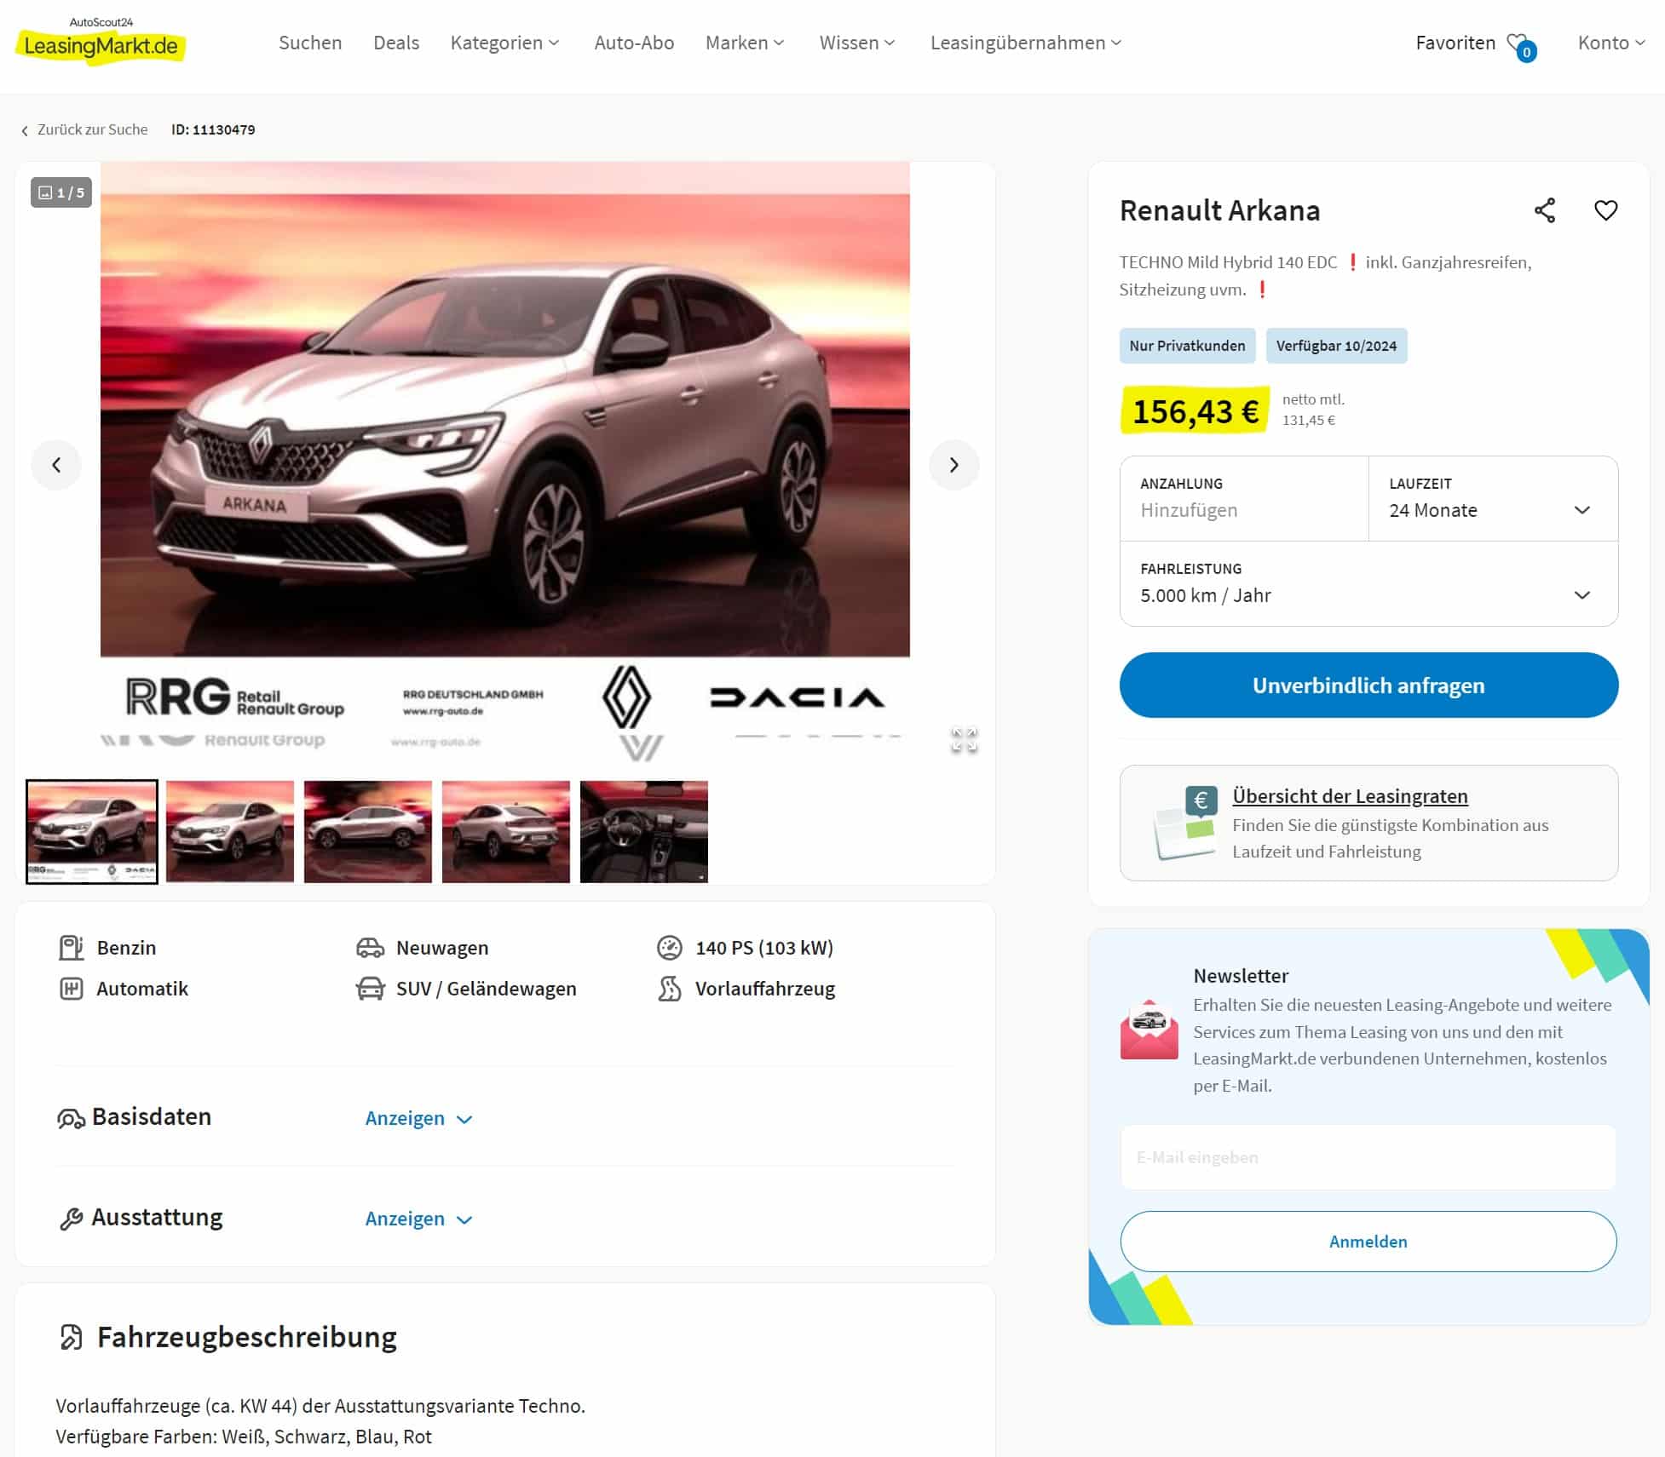1665x1457 pixels.
Task: Share the Renault Arkana offer
Action: pyautogui.click(x=1545, y=210)
